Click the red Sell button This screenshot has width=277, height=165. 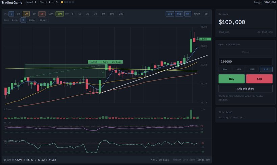click(x=259, y=79)
